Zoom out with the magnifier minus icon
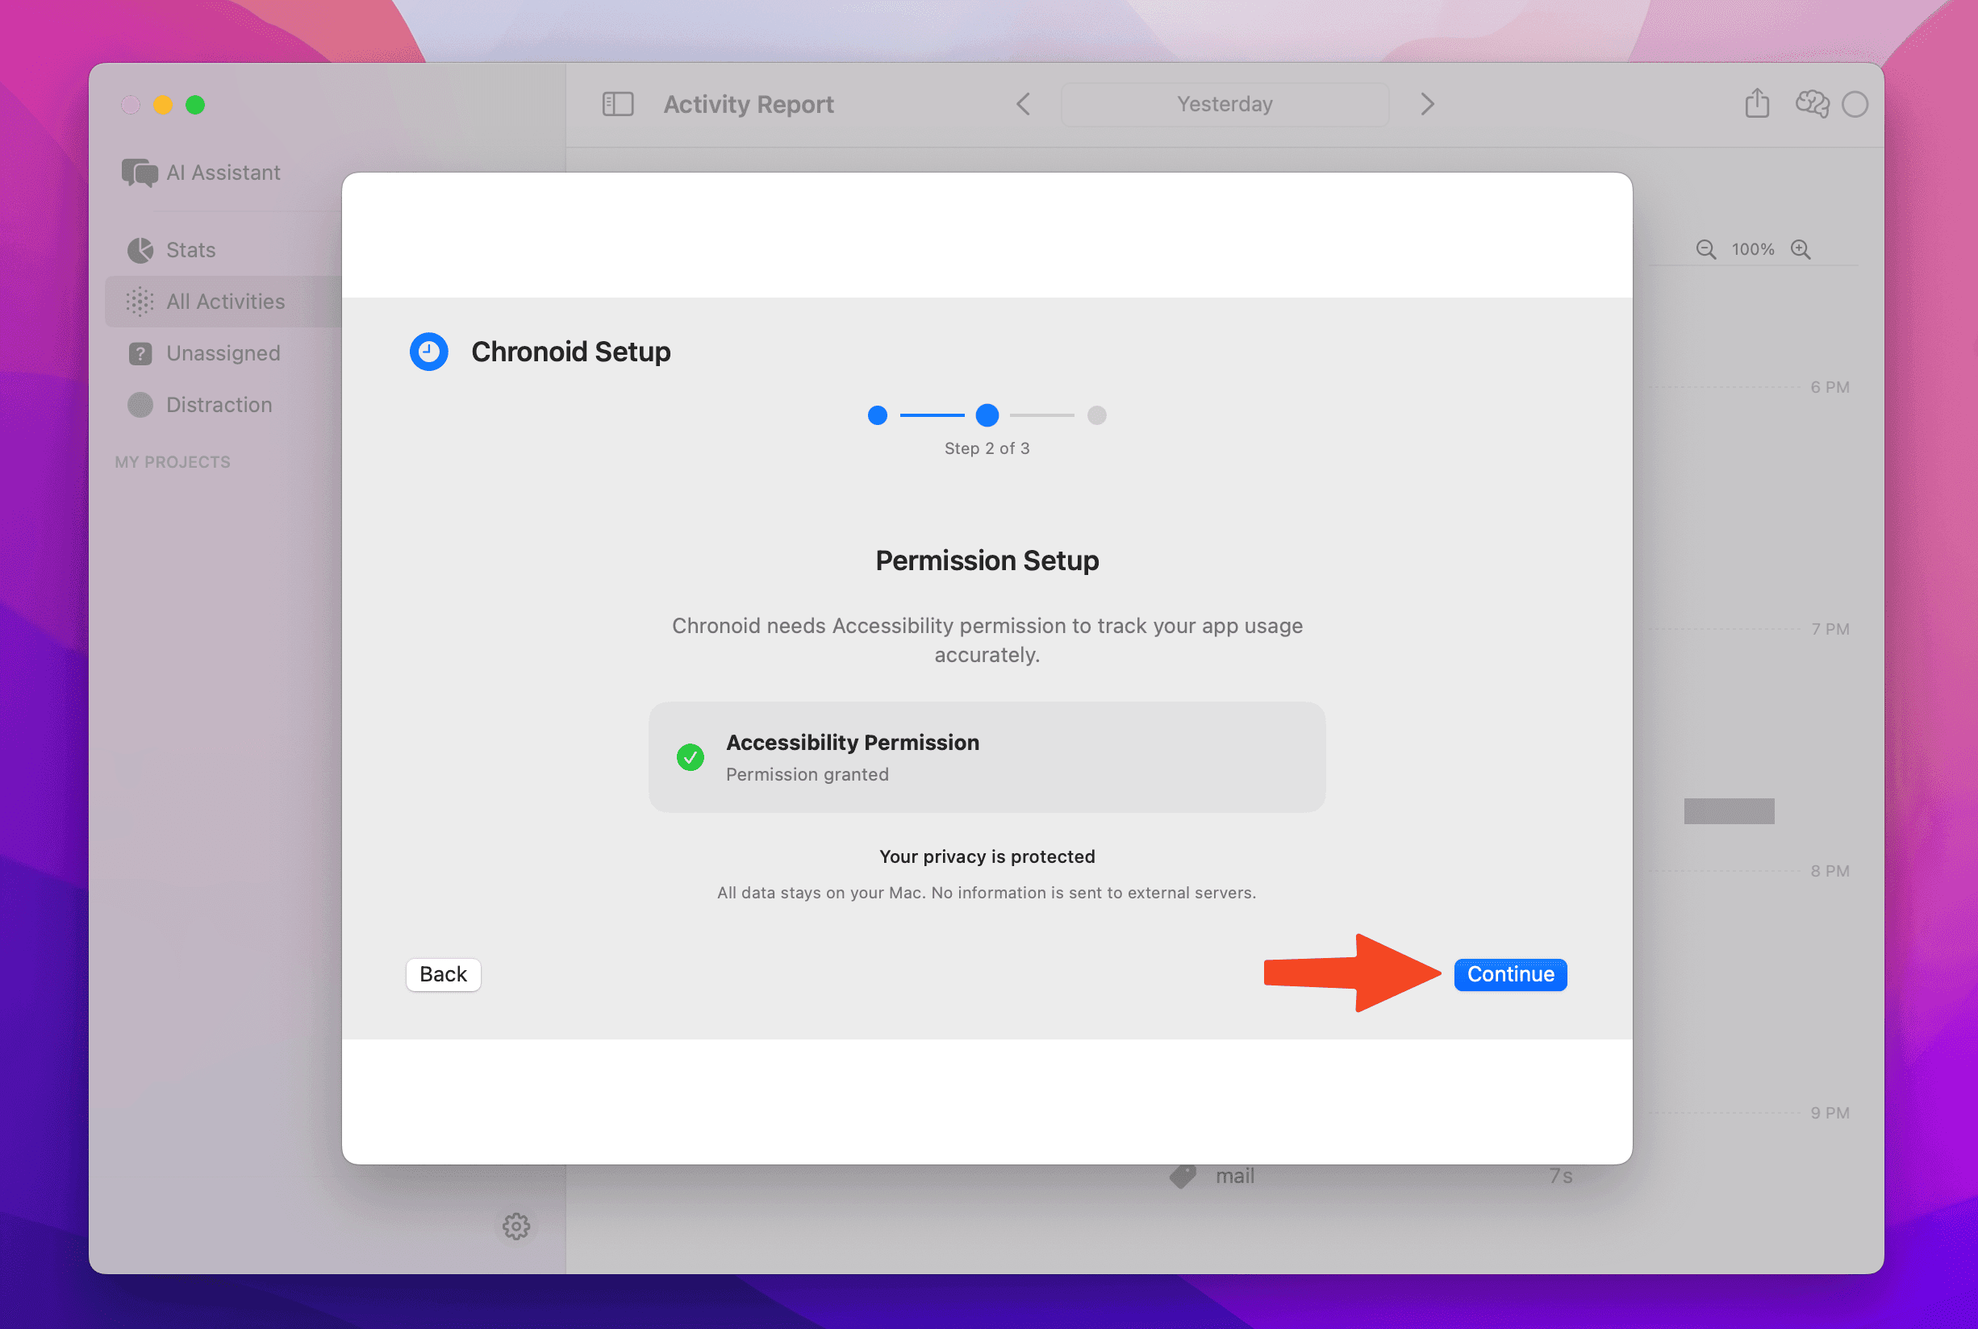 [1705, 249]
